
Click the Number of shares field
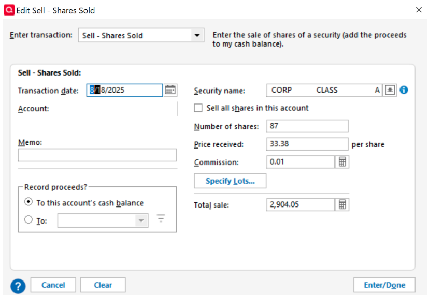tap(307, 126)
